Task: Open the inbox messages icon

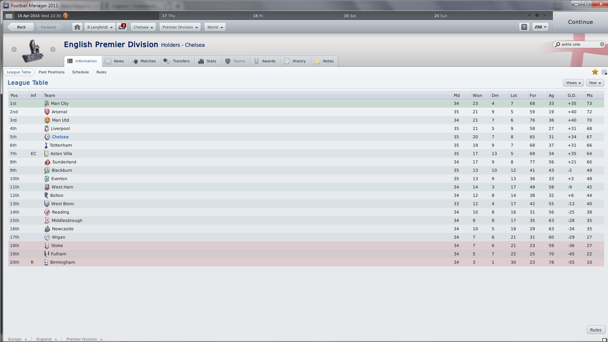Action: click(122, 27)
